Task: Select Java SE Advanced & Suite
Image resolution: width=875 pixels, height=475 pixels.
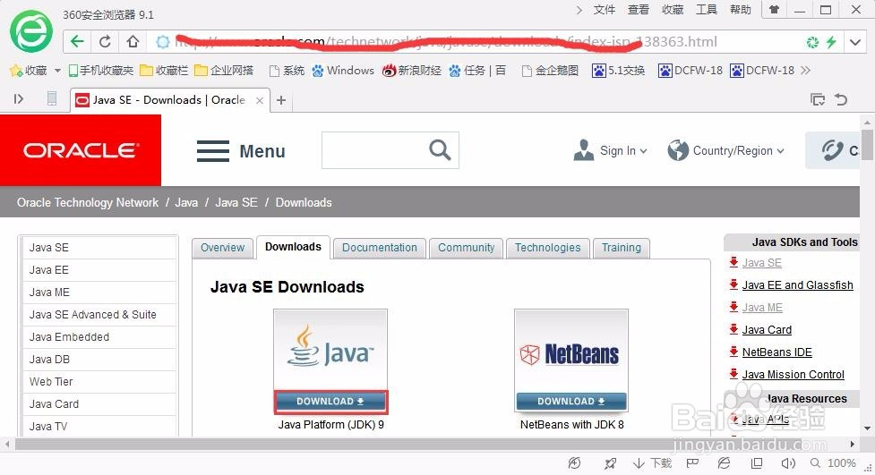Action: 99,315
